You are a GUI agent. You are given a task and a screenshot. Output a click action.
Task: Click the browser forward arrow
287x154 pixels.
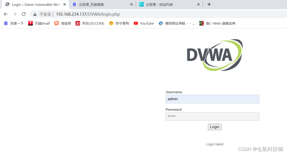(x=15, y=14)
